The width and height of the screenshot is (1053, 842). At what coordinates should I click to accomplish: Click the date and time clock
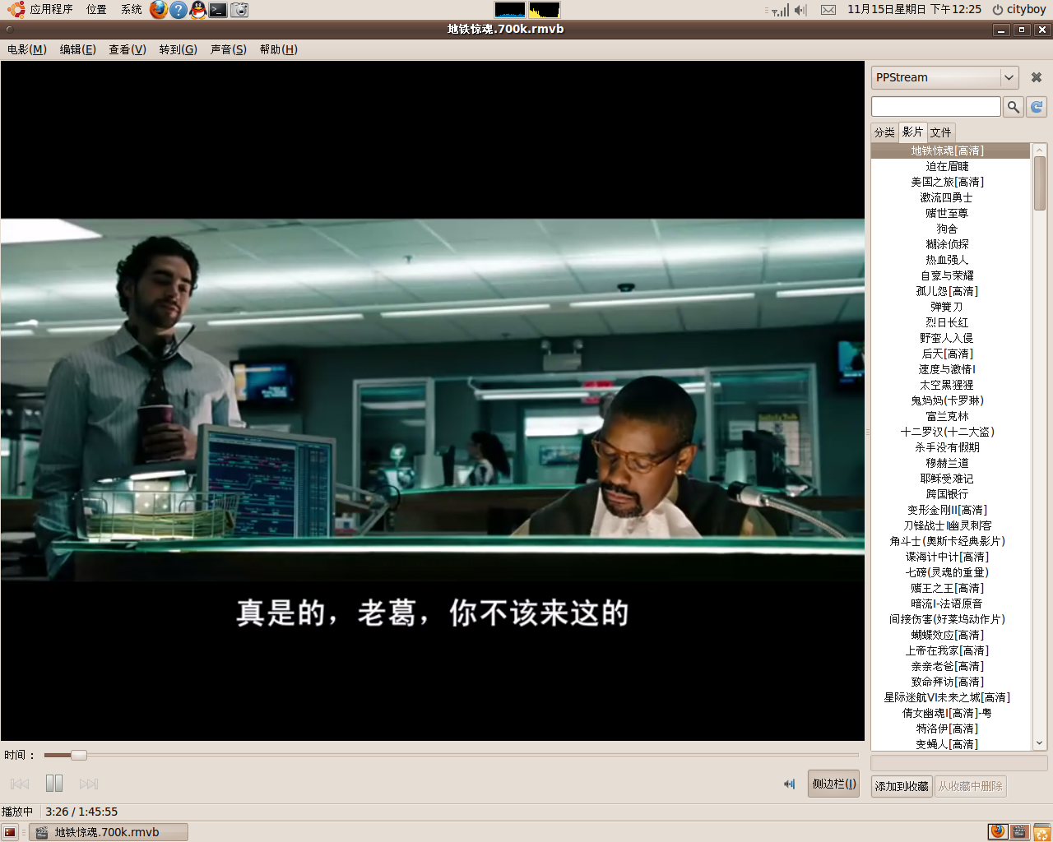click(914, 10)
